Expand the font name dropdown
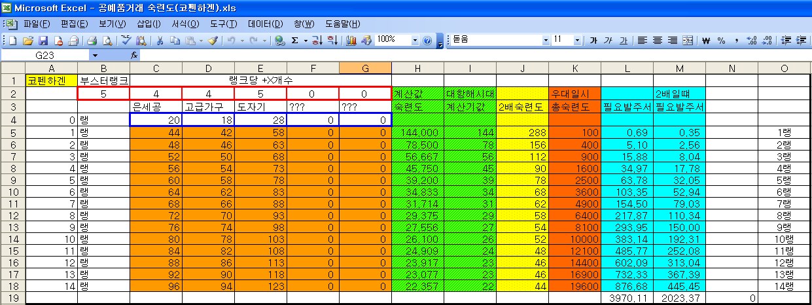The image size is (812, 305). pyautogui.click(x=546, y=41)
